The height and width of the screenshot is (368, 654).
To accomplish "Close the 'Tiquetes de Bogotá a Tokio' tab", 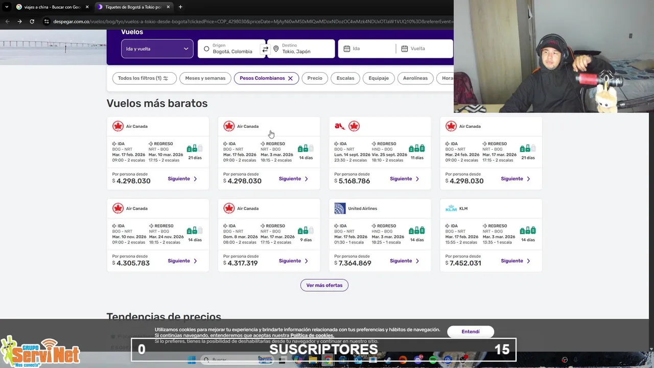I will [168, 7].
